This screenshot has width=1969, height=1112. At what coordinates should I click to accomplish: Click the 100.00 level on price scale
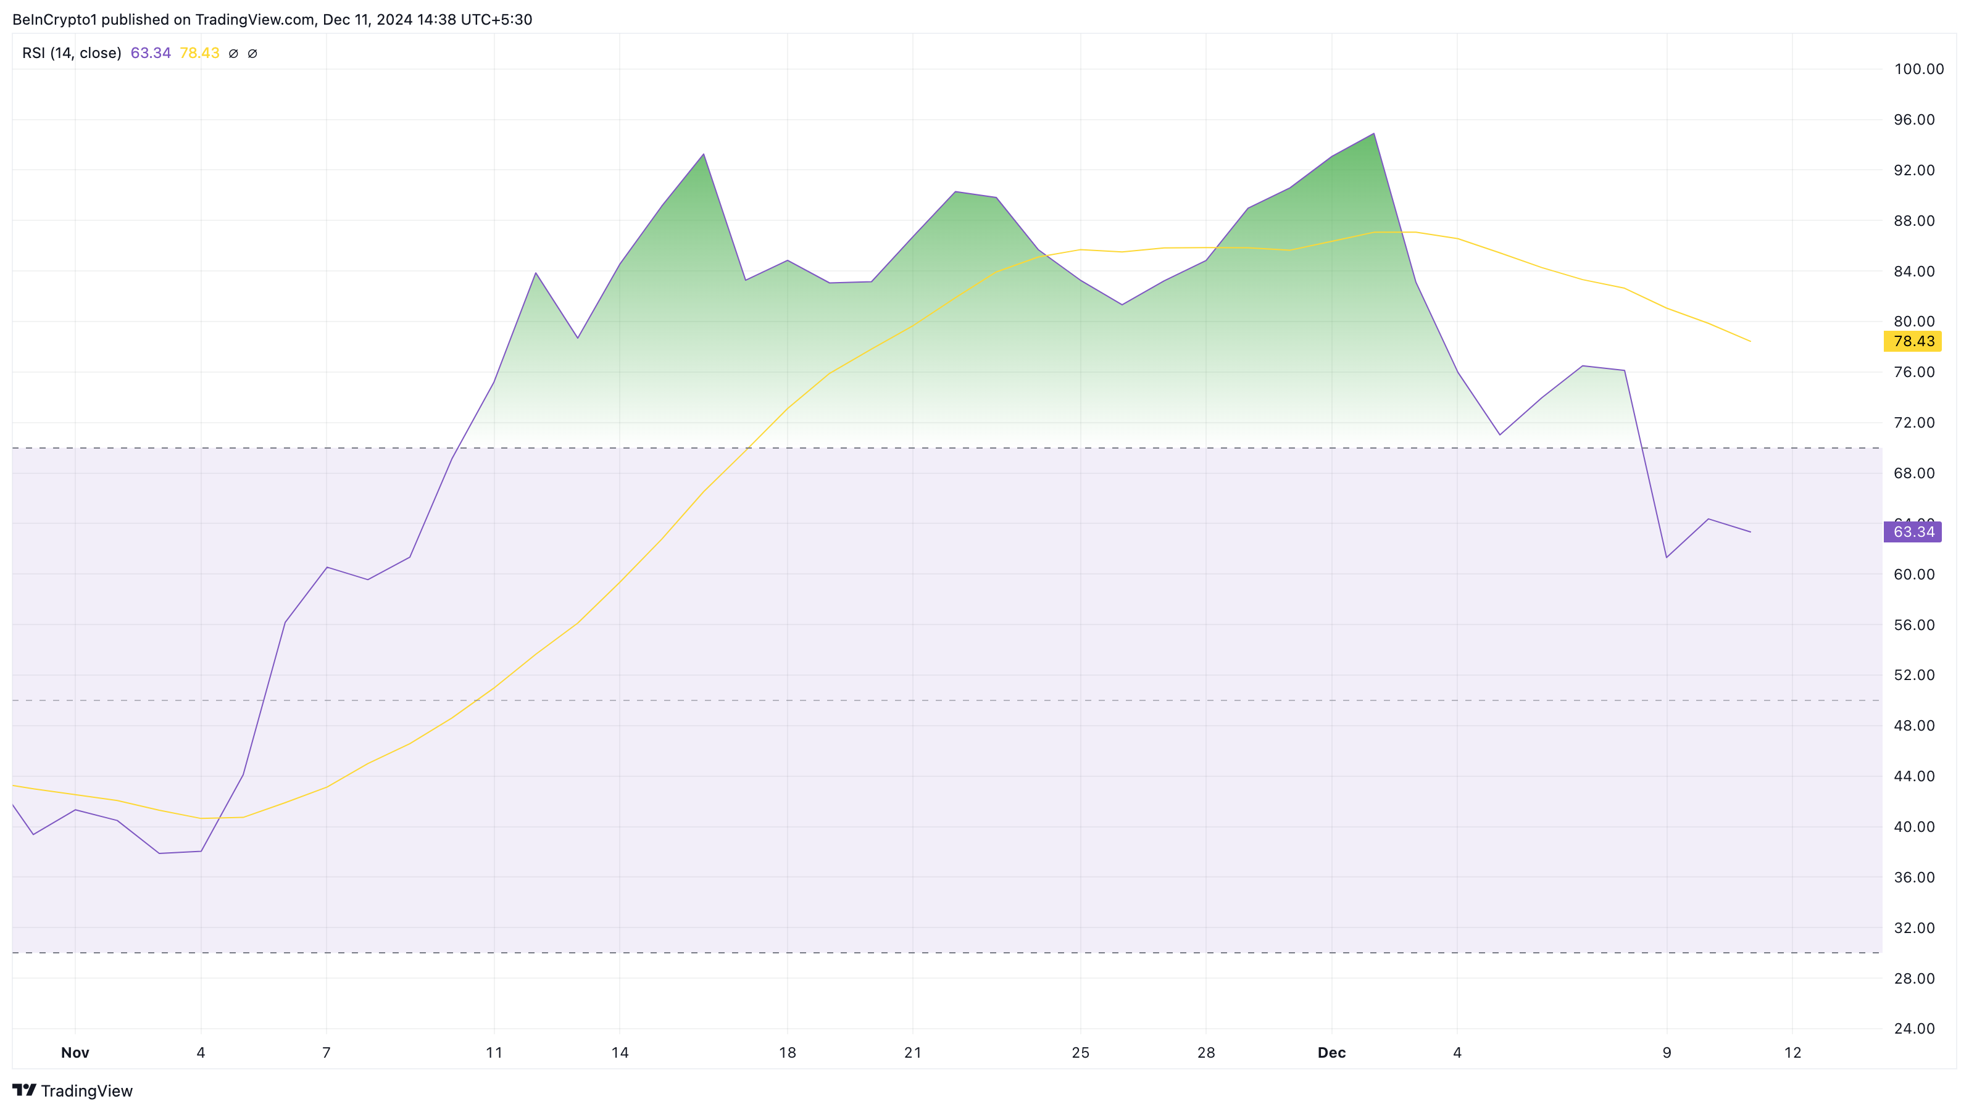[1918, 68]
